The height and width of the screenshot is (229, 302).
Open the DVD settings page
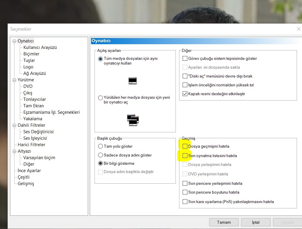[x=28, y=86]
